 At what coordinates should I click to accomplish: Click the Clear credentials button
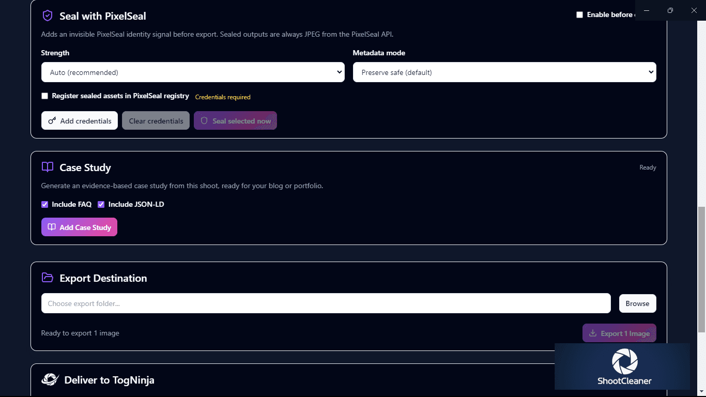(x=156, y=121)
